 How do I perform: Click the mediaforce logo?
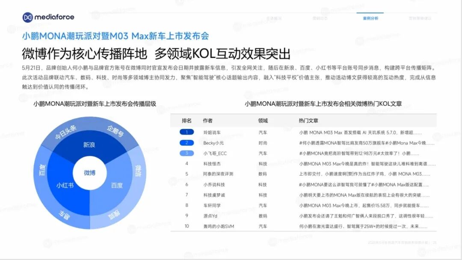[x=48, y=17]
